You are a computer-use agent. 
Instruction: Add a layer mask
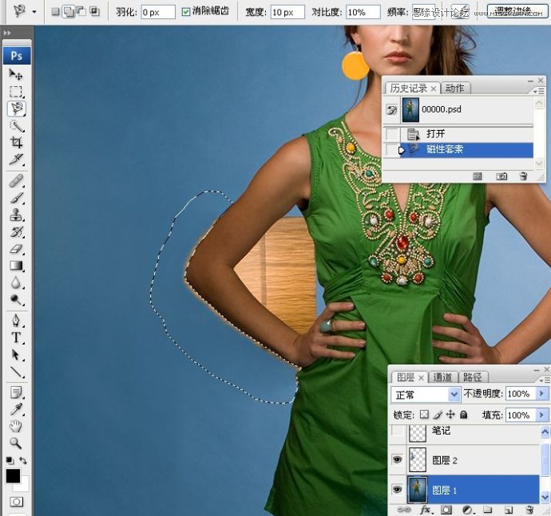[x=446, y=510]
